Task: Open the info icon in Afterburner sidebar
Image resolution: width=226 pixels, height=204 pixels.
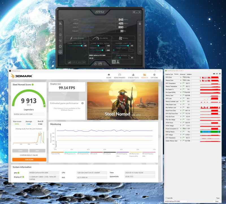Action: [60, 35]
